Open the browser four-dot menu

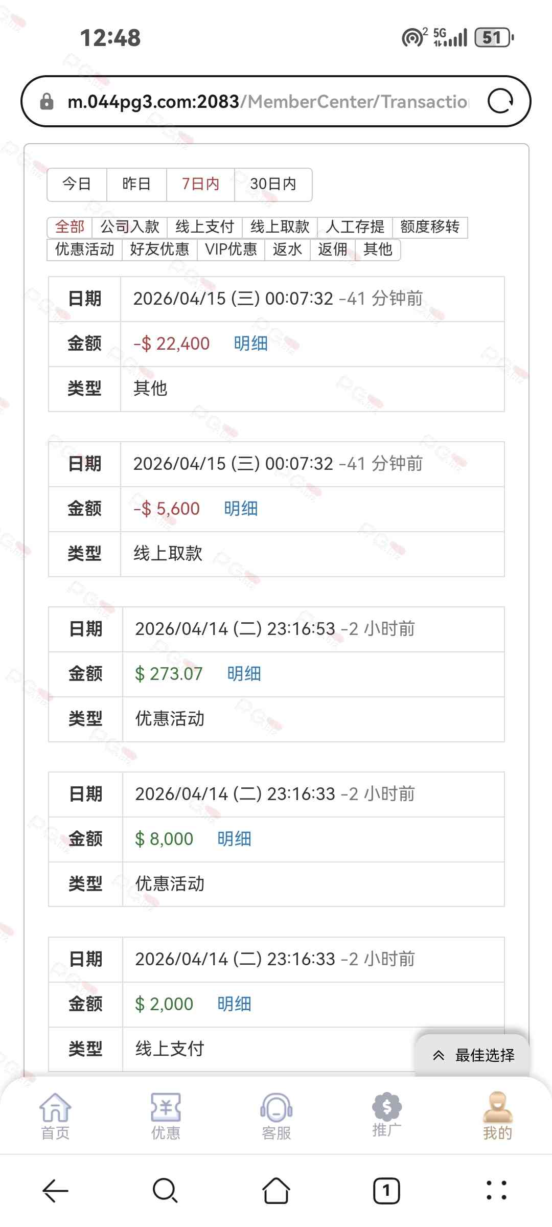[x=496, y=1191]
